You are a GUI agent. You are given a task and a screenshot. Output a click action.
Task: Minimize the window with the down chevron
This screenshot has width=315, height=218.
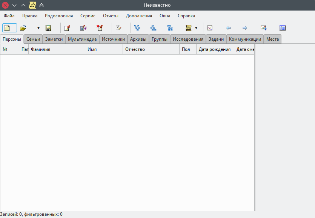coord(14,5)
